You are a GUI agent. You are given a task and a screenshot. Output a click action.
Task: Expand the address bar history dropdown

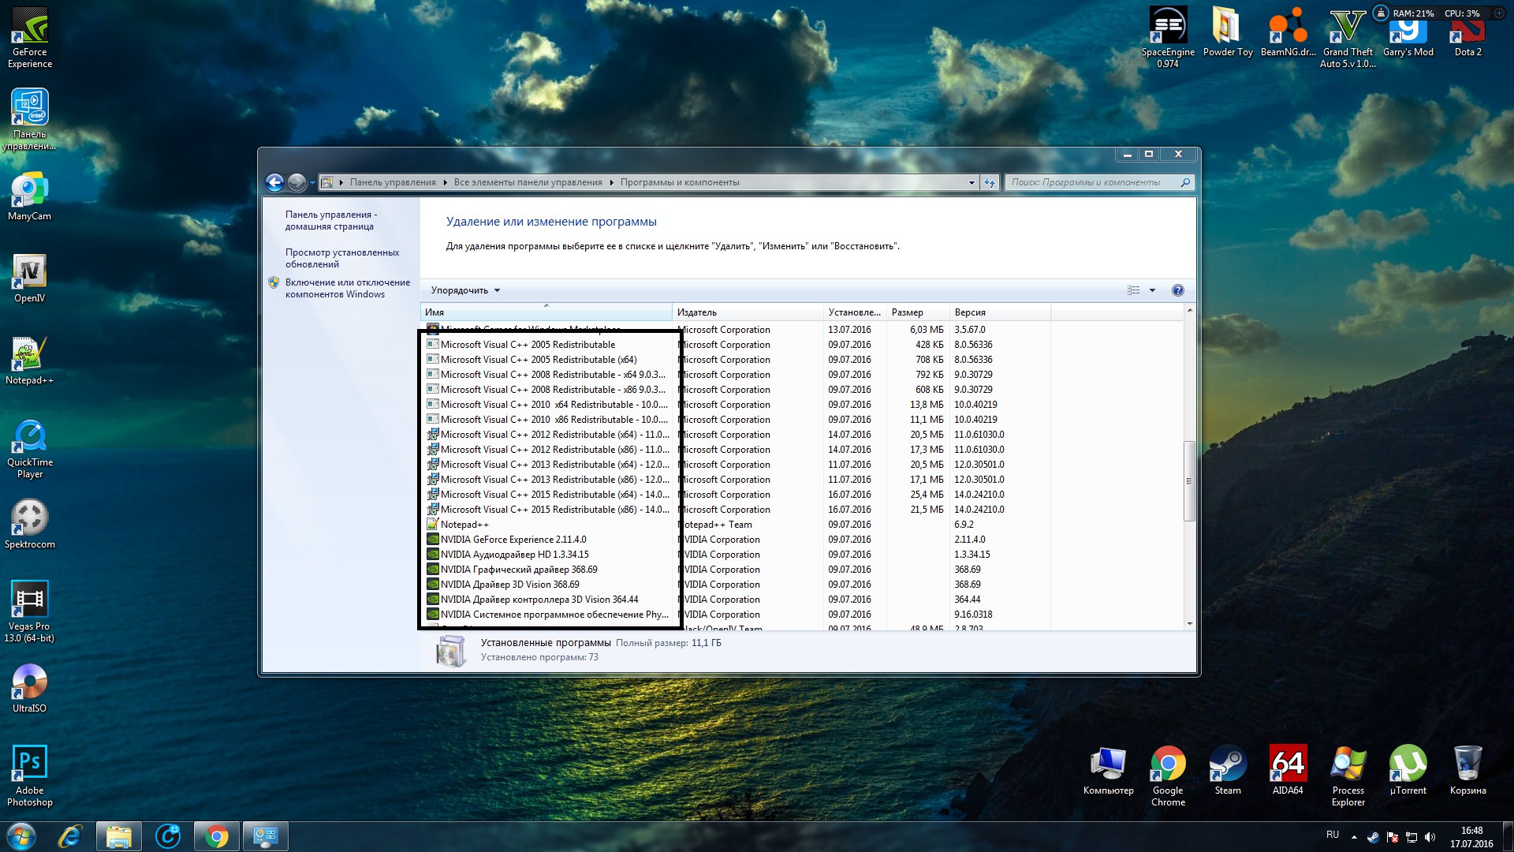pos(971,182)
